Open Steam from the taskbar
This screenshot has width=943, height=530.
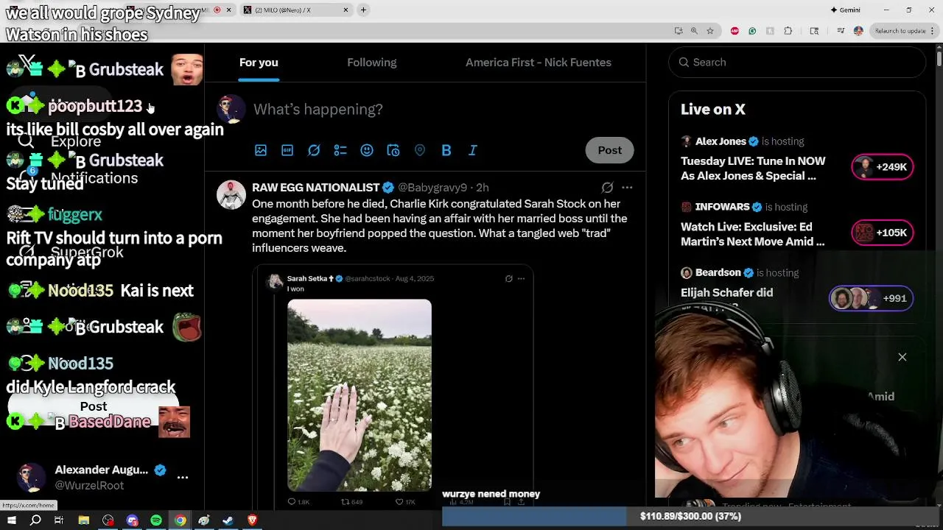click(x=228, y=520)
